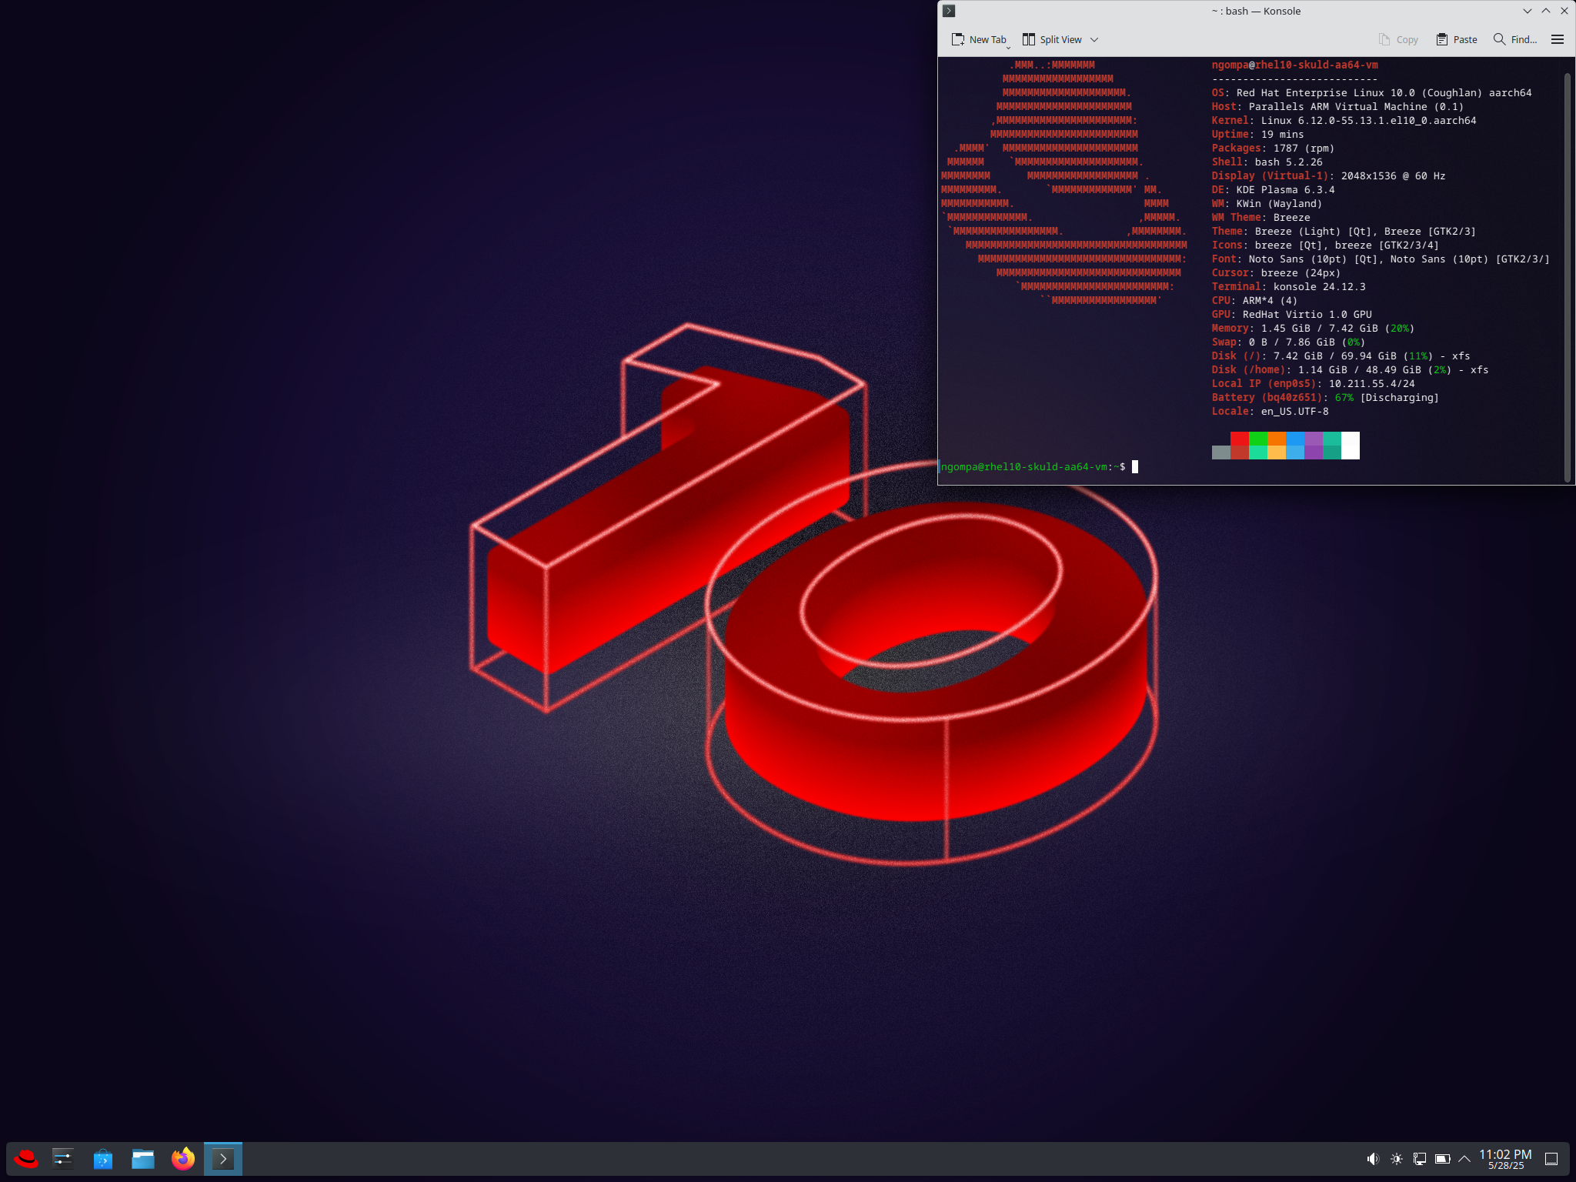
Task: Click the 'WM: KWin (Wayland)' line
Action: [1267, 204]
